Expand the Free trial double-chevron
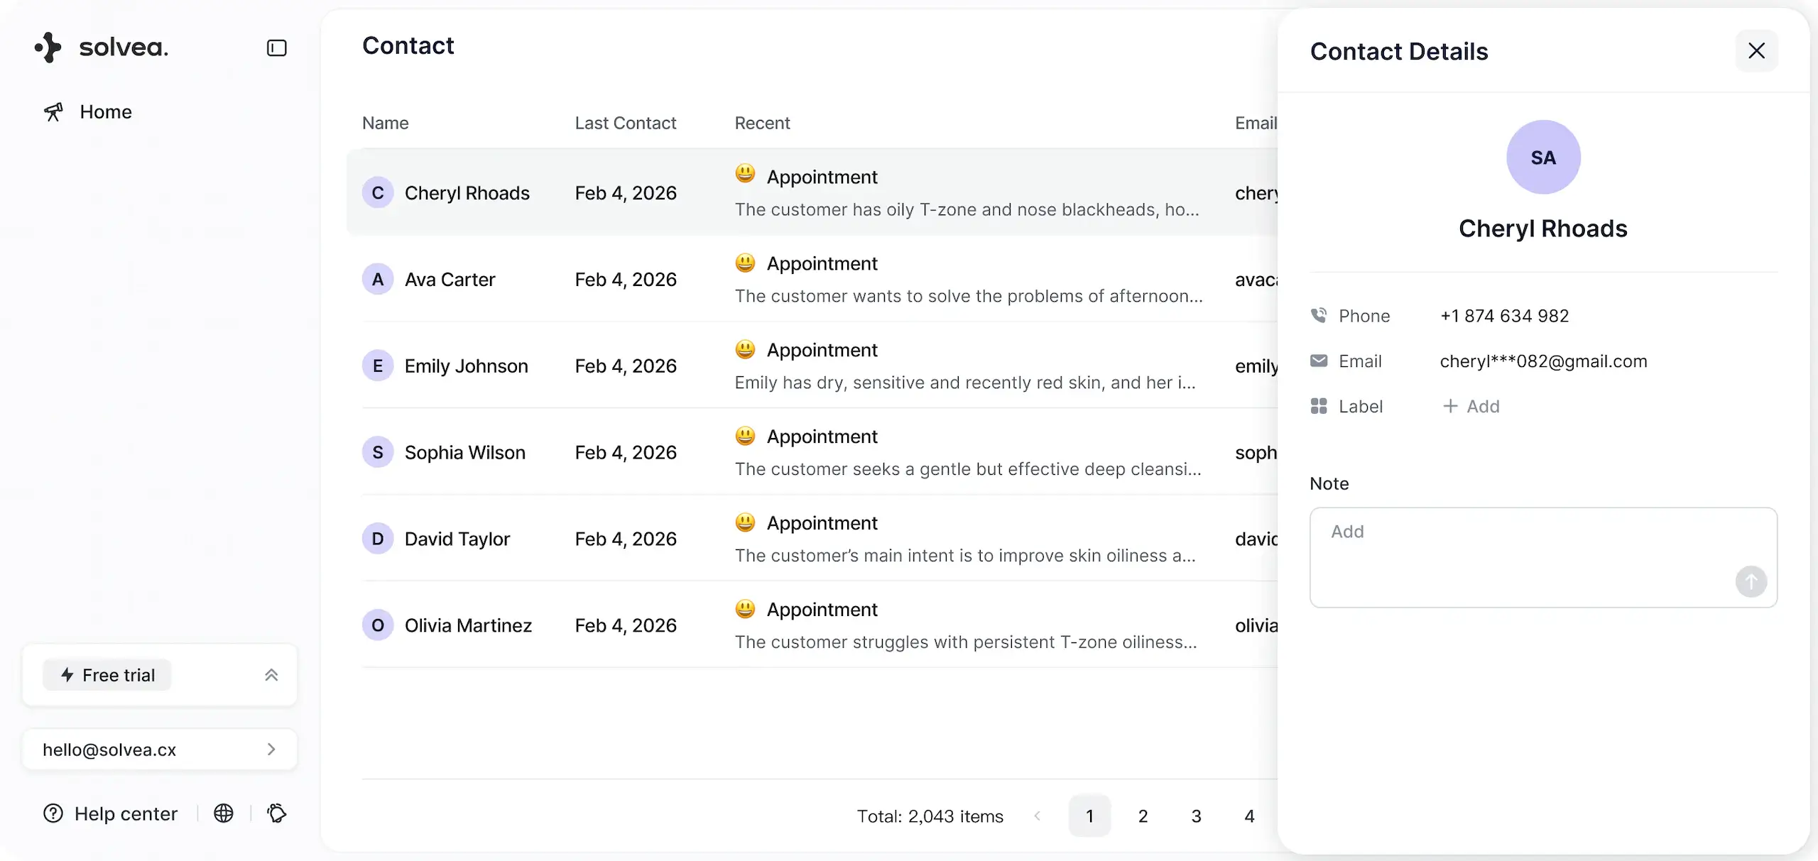 pos(271,675)
